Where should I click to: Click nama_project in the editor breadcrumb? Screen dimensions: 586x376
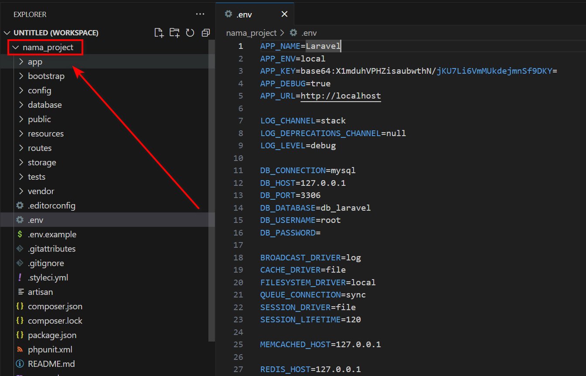251,33
